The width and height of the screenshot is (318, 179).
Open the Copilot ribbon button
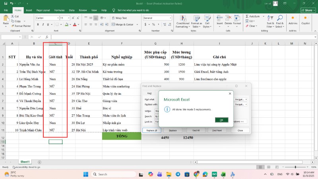tap(305, 21)
